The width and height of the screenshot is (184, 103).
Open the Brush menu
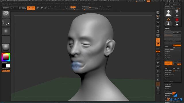(x=7, y=3)
